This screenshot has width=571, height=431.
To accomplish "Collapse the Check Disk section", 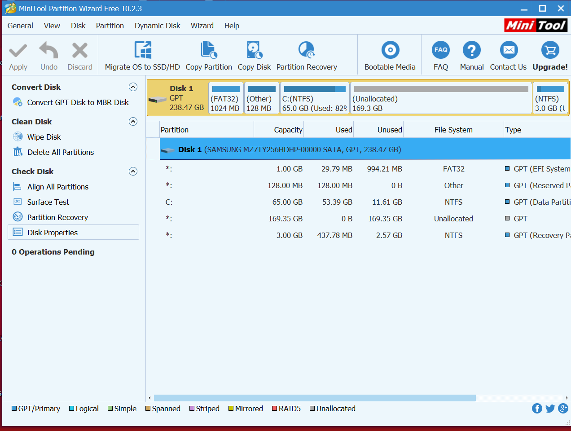I will (x=133, y=171).
